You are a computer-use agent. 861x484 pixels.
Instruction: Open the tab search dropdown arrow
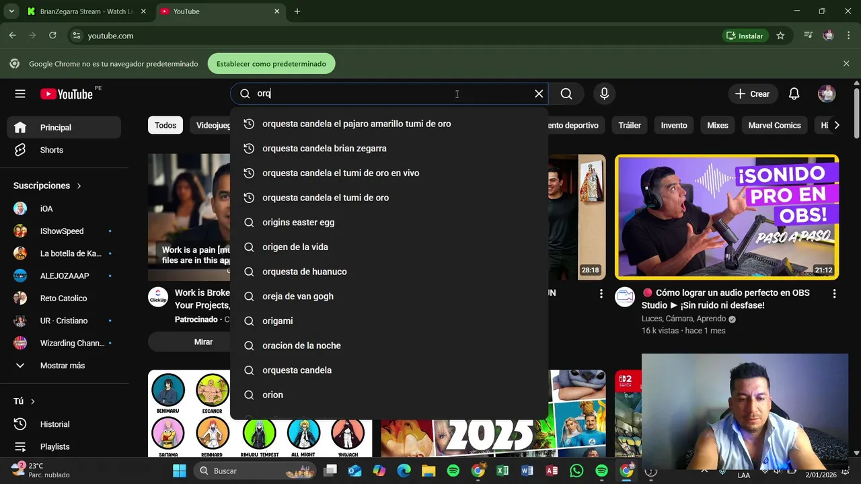pyautogui.click(x=11, y=11)
